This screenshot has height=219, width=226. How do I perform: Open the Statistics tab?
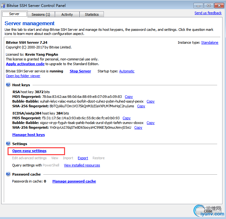pos(92,14)
